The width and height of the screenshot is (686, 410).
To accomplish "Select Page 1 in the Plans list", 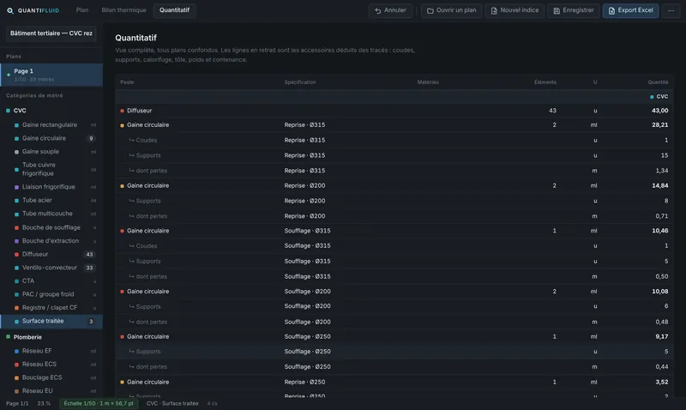I will (51, 75).
